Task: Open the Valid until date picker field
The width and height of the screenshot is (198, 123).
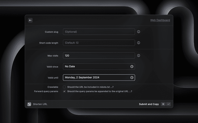Action: tap(96, 77)
